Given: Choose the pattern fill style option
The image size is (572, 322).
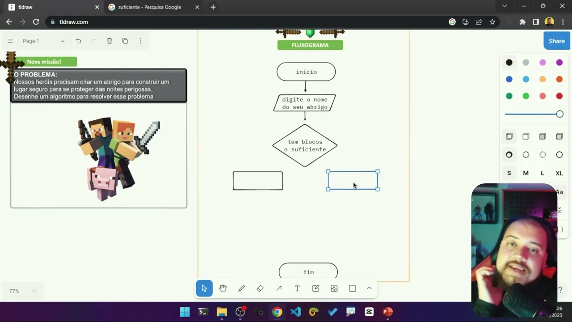Looking at the screenshot, I should pos(559,136).
